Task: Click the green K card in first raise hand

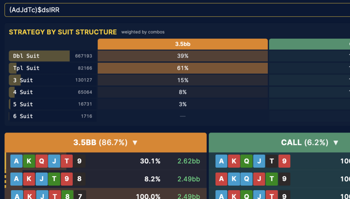Action: tap(29, 161)
